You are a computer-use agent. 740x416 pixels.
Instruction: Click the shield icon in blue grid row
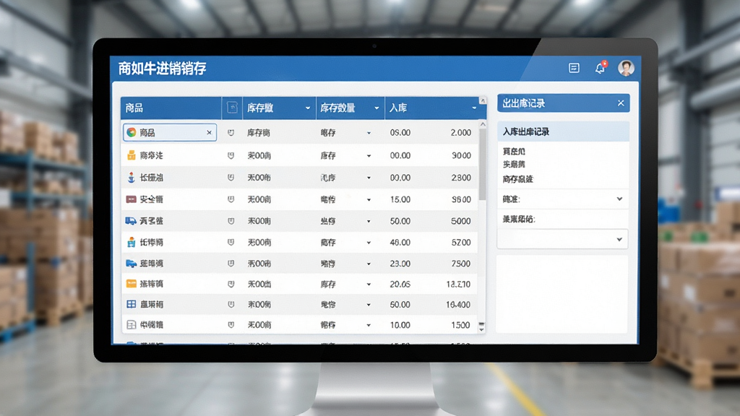[x=231, y=304]
